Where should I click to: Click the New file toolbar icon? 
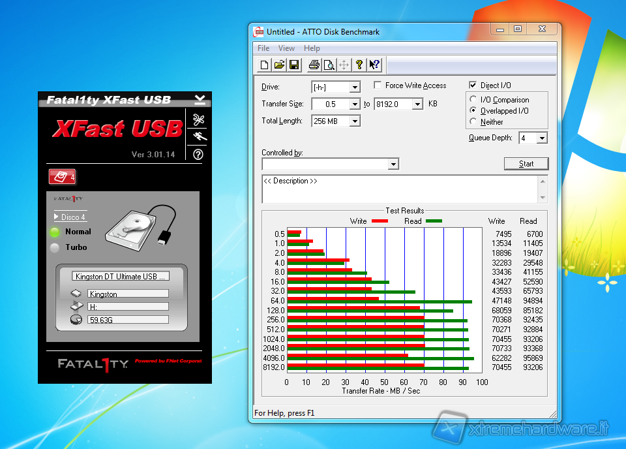(264, 65)
